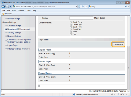Viewport: 131px width, 97px height.
Task: Check the Black Copy limit checkbox
Action: pyautogui.click(x=70, y=22)
